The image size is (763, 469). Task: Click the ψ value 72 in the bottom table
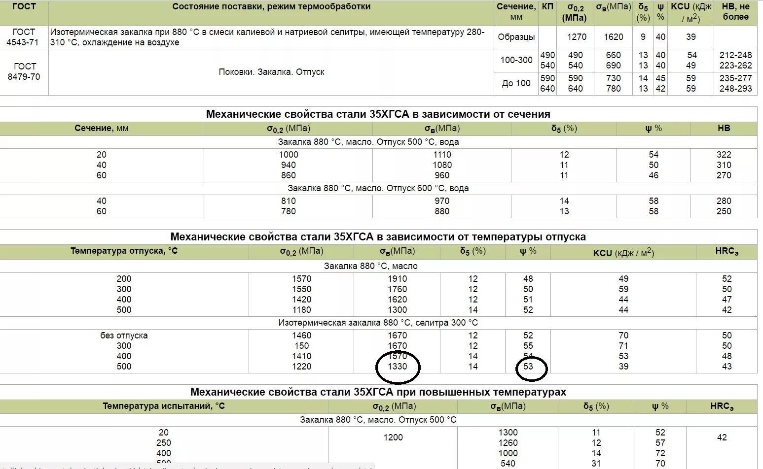pyautogui.click(x=660, y=453)
